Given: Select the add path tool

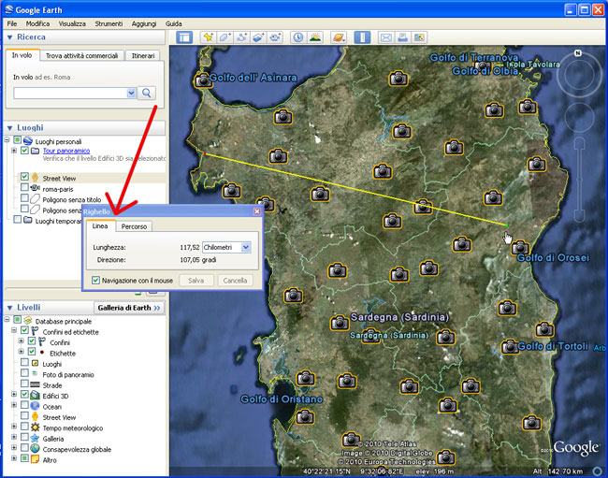Looking at the screenshot, I should [x=242, y=37].
